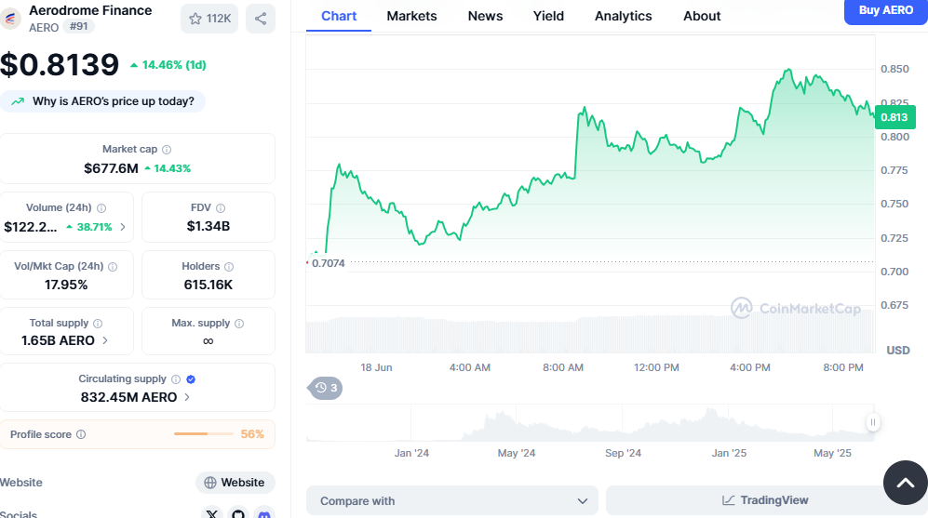
Task: Open GitHub social icon
Action: 238,513
